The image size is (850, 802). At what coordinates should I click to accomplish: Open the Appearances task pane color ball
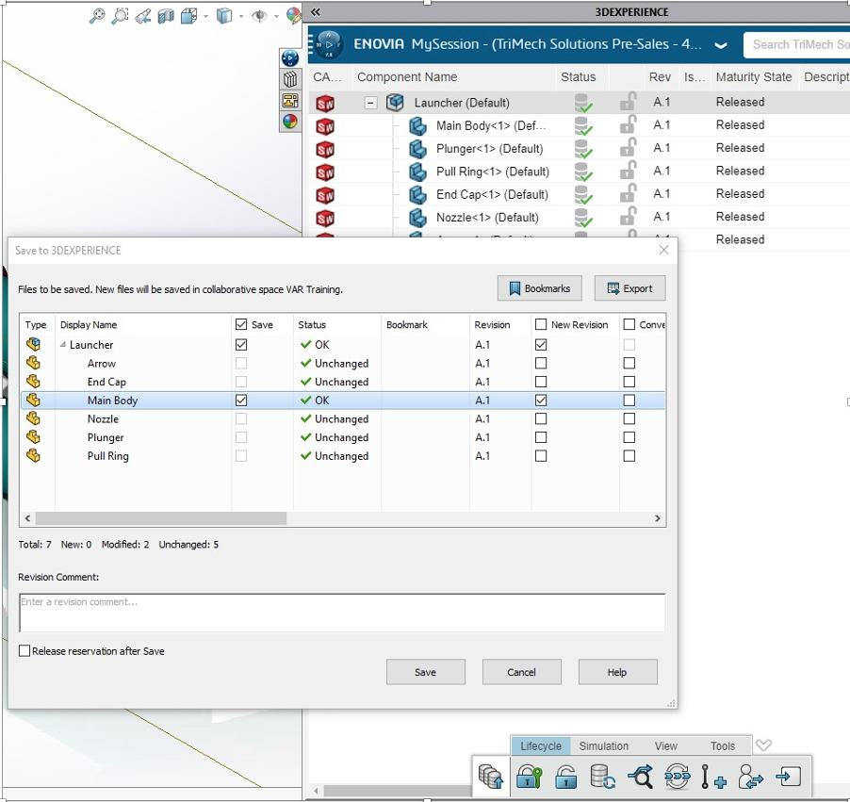point(290,122)
